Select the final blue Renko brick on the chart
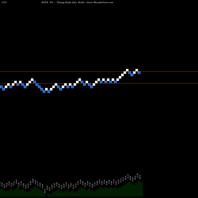Viewport: 198px width, 198px height. click(139, 72)
